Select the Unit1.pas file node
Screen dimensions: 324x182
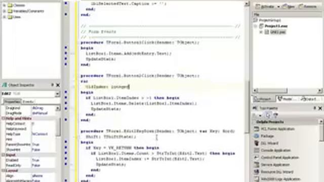[x=277, y=32]
